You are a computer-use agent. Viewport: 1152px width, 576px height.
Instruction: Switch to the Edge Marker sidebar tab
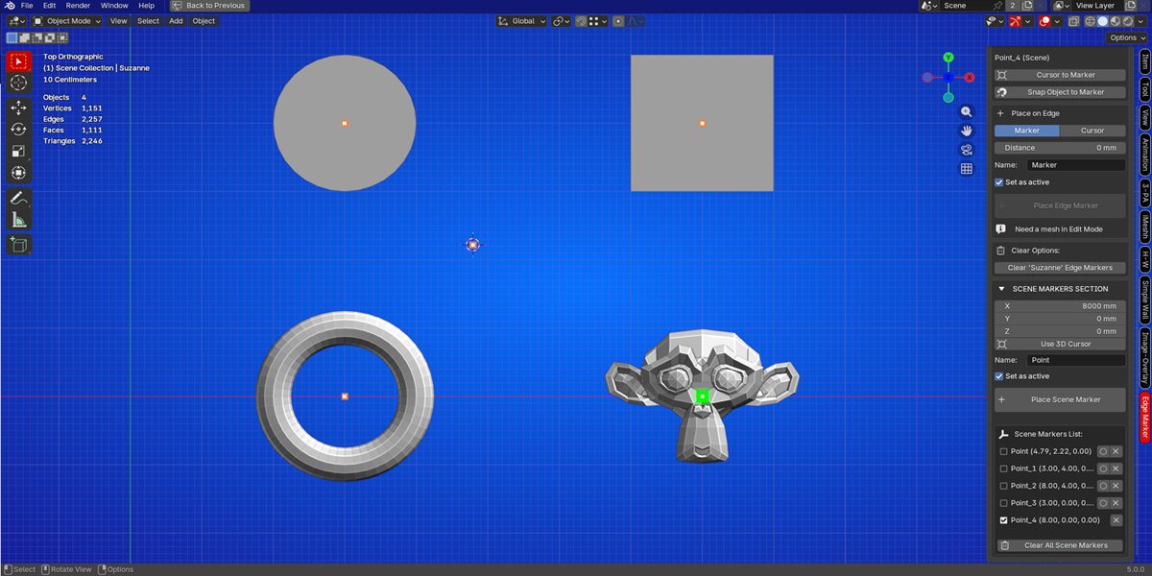1144,418
